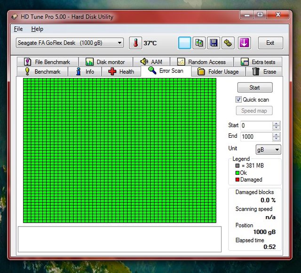Maximize the HD Tune Pro window

[260, 15]
